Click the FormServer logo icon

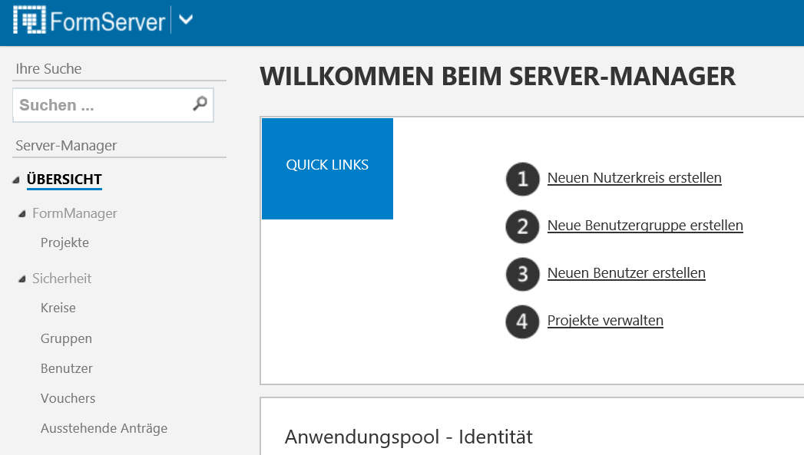click(29, 20)
